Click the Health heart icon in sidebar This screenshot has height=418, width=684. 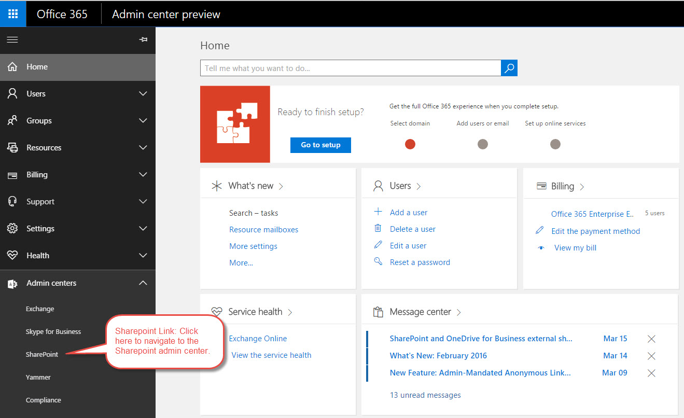point(12,256)
